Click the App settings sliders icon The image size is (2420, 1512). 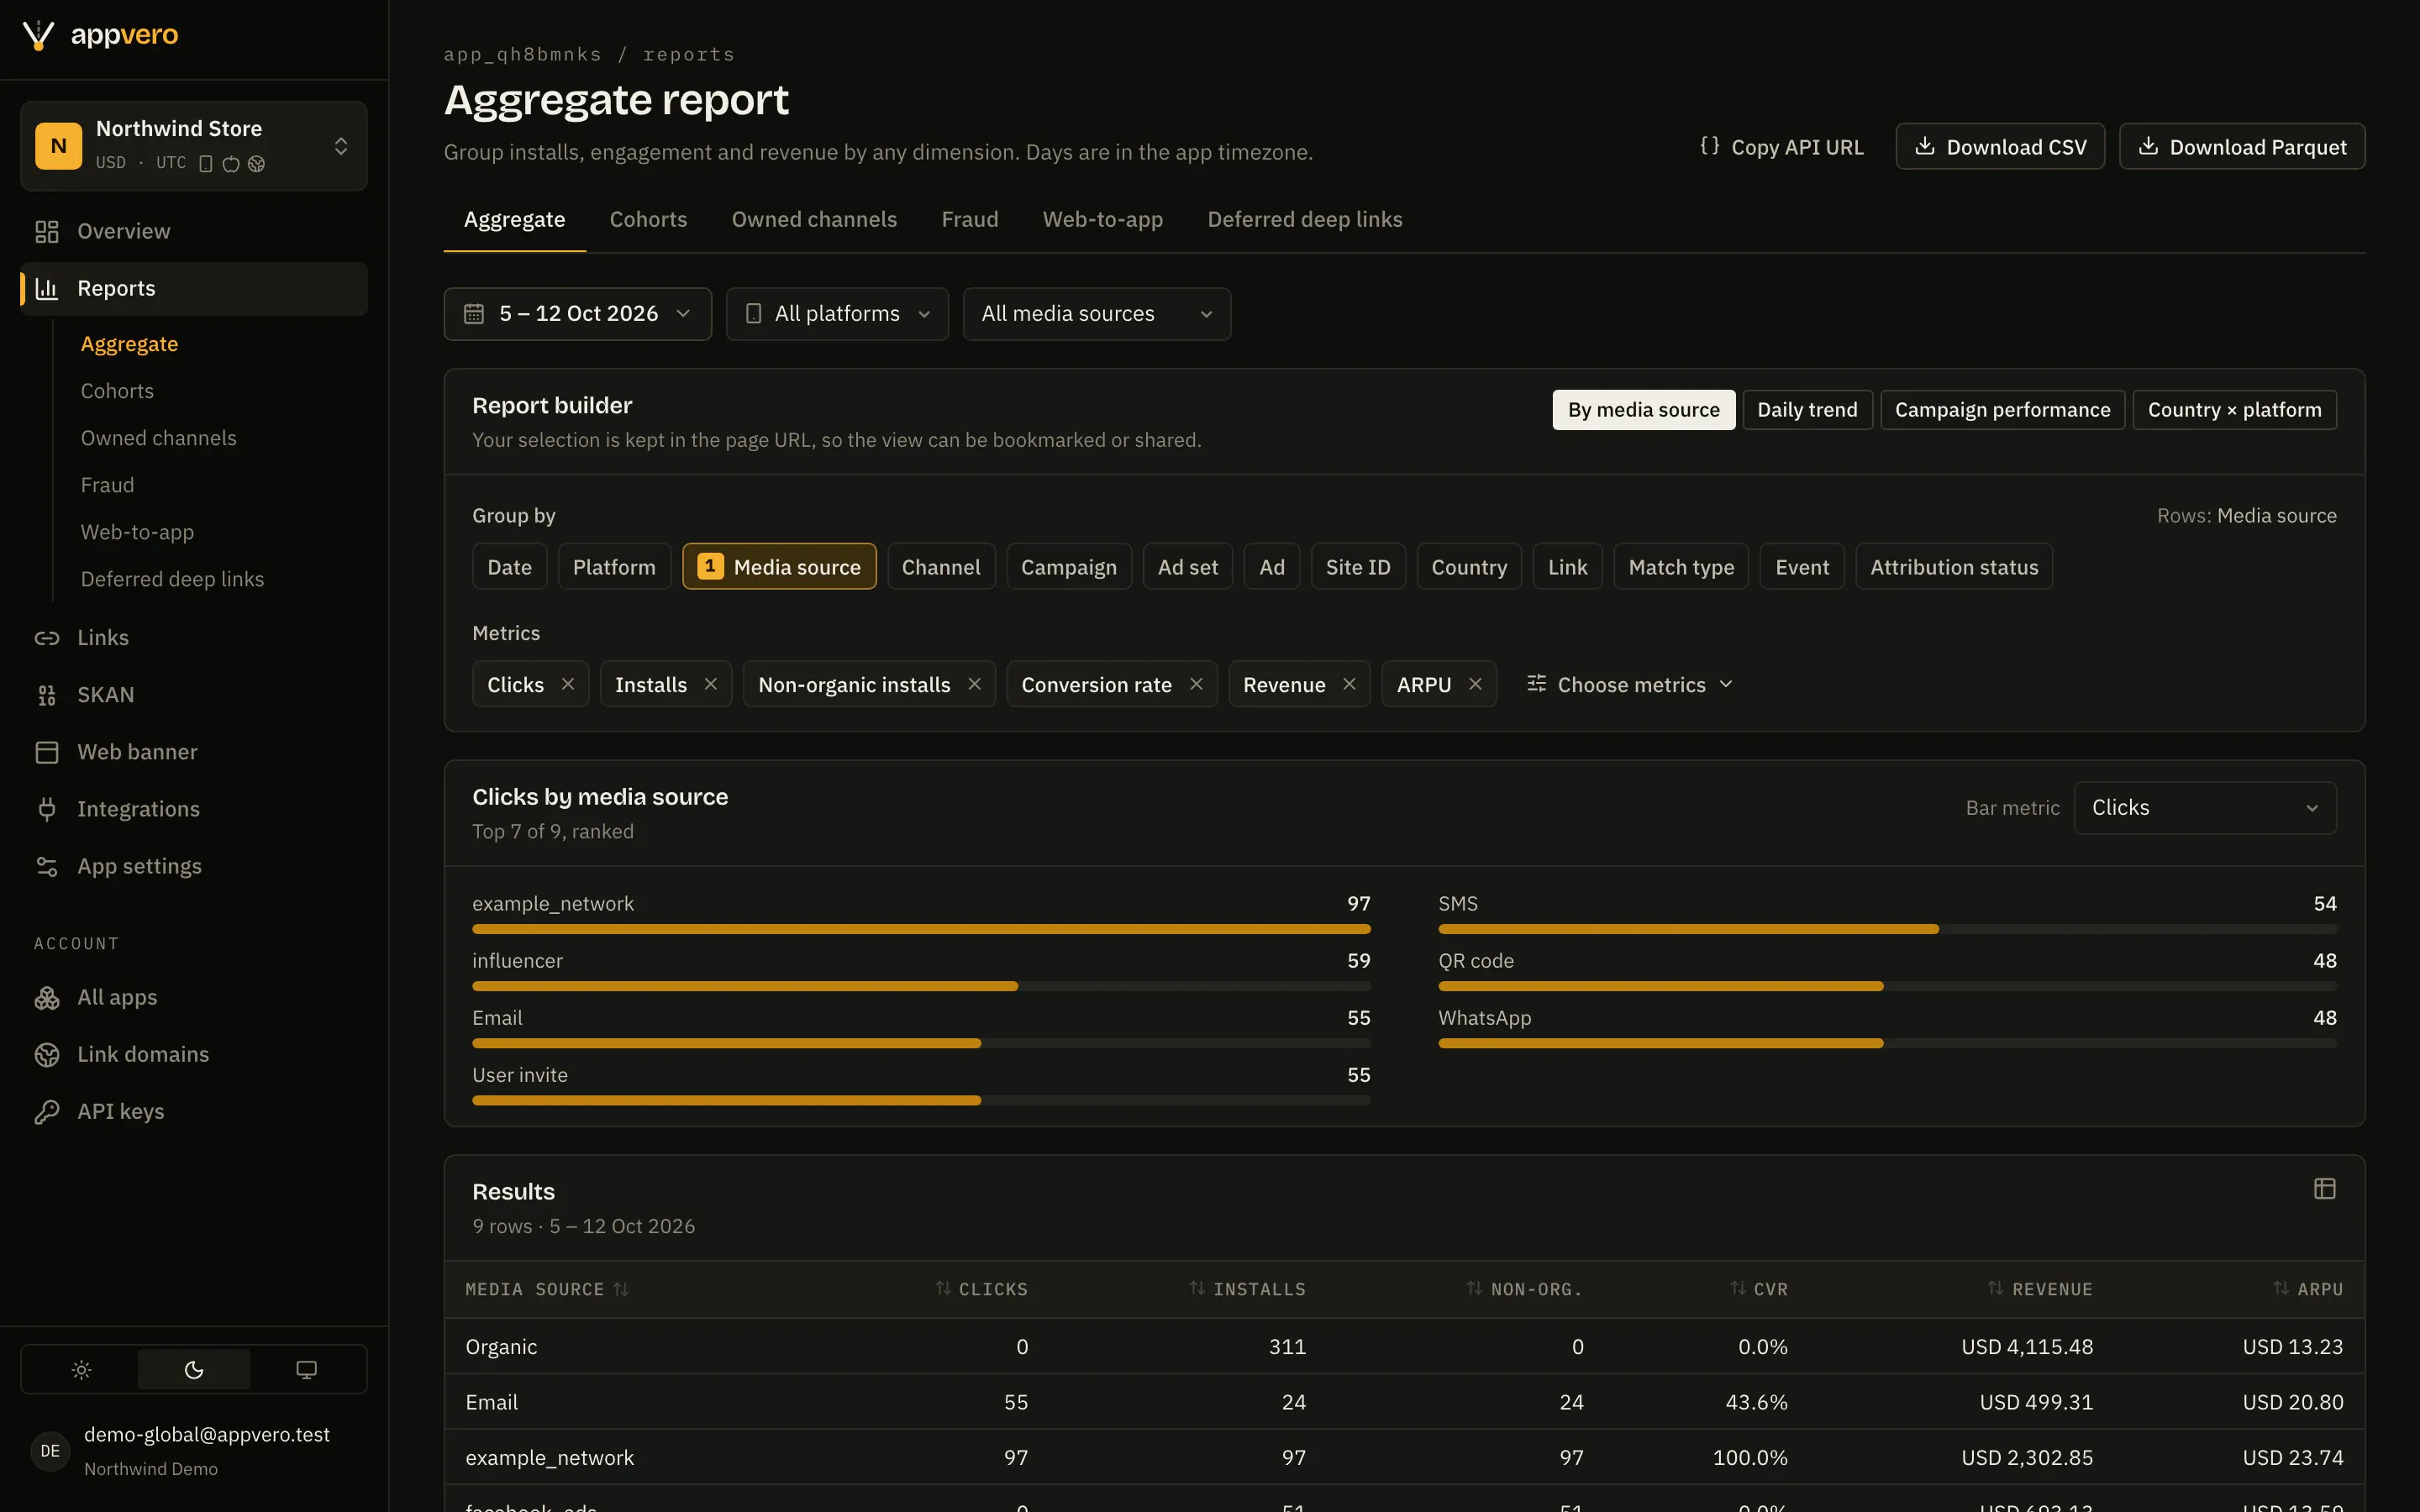tap(47, 866)
